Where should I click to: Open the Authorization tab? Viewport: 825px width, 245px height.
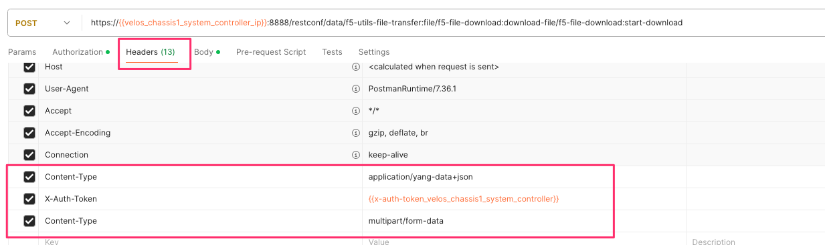point(81,52)
